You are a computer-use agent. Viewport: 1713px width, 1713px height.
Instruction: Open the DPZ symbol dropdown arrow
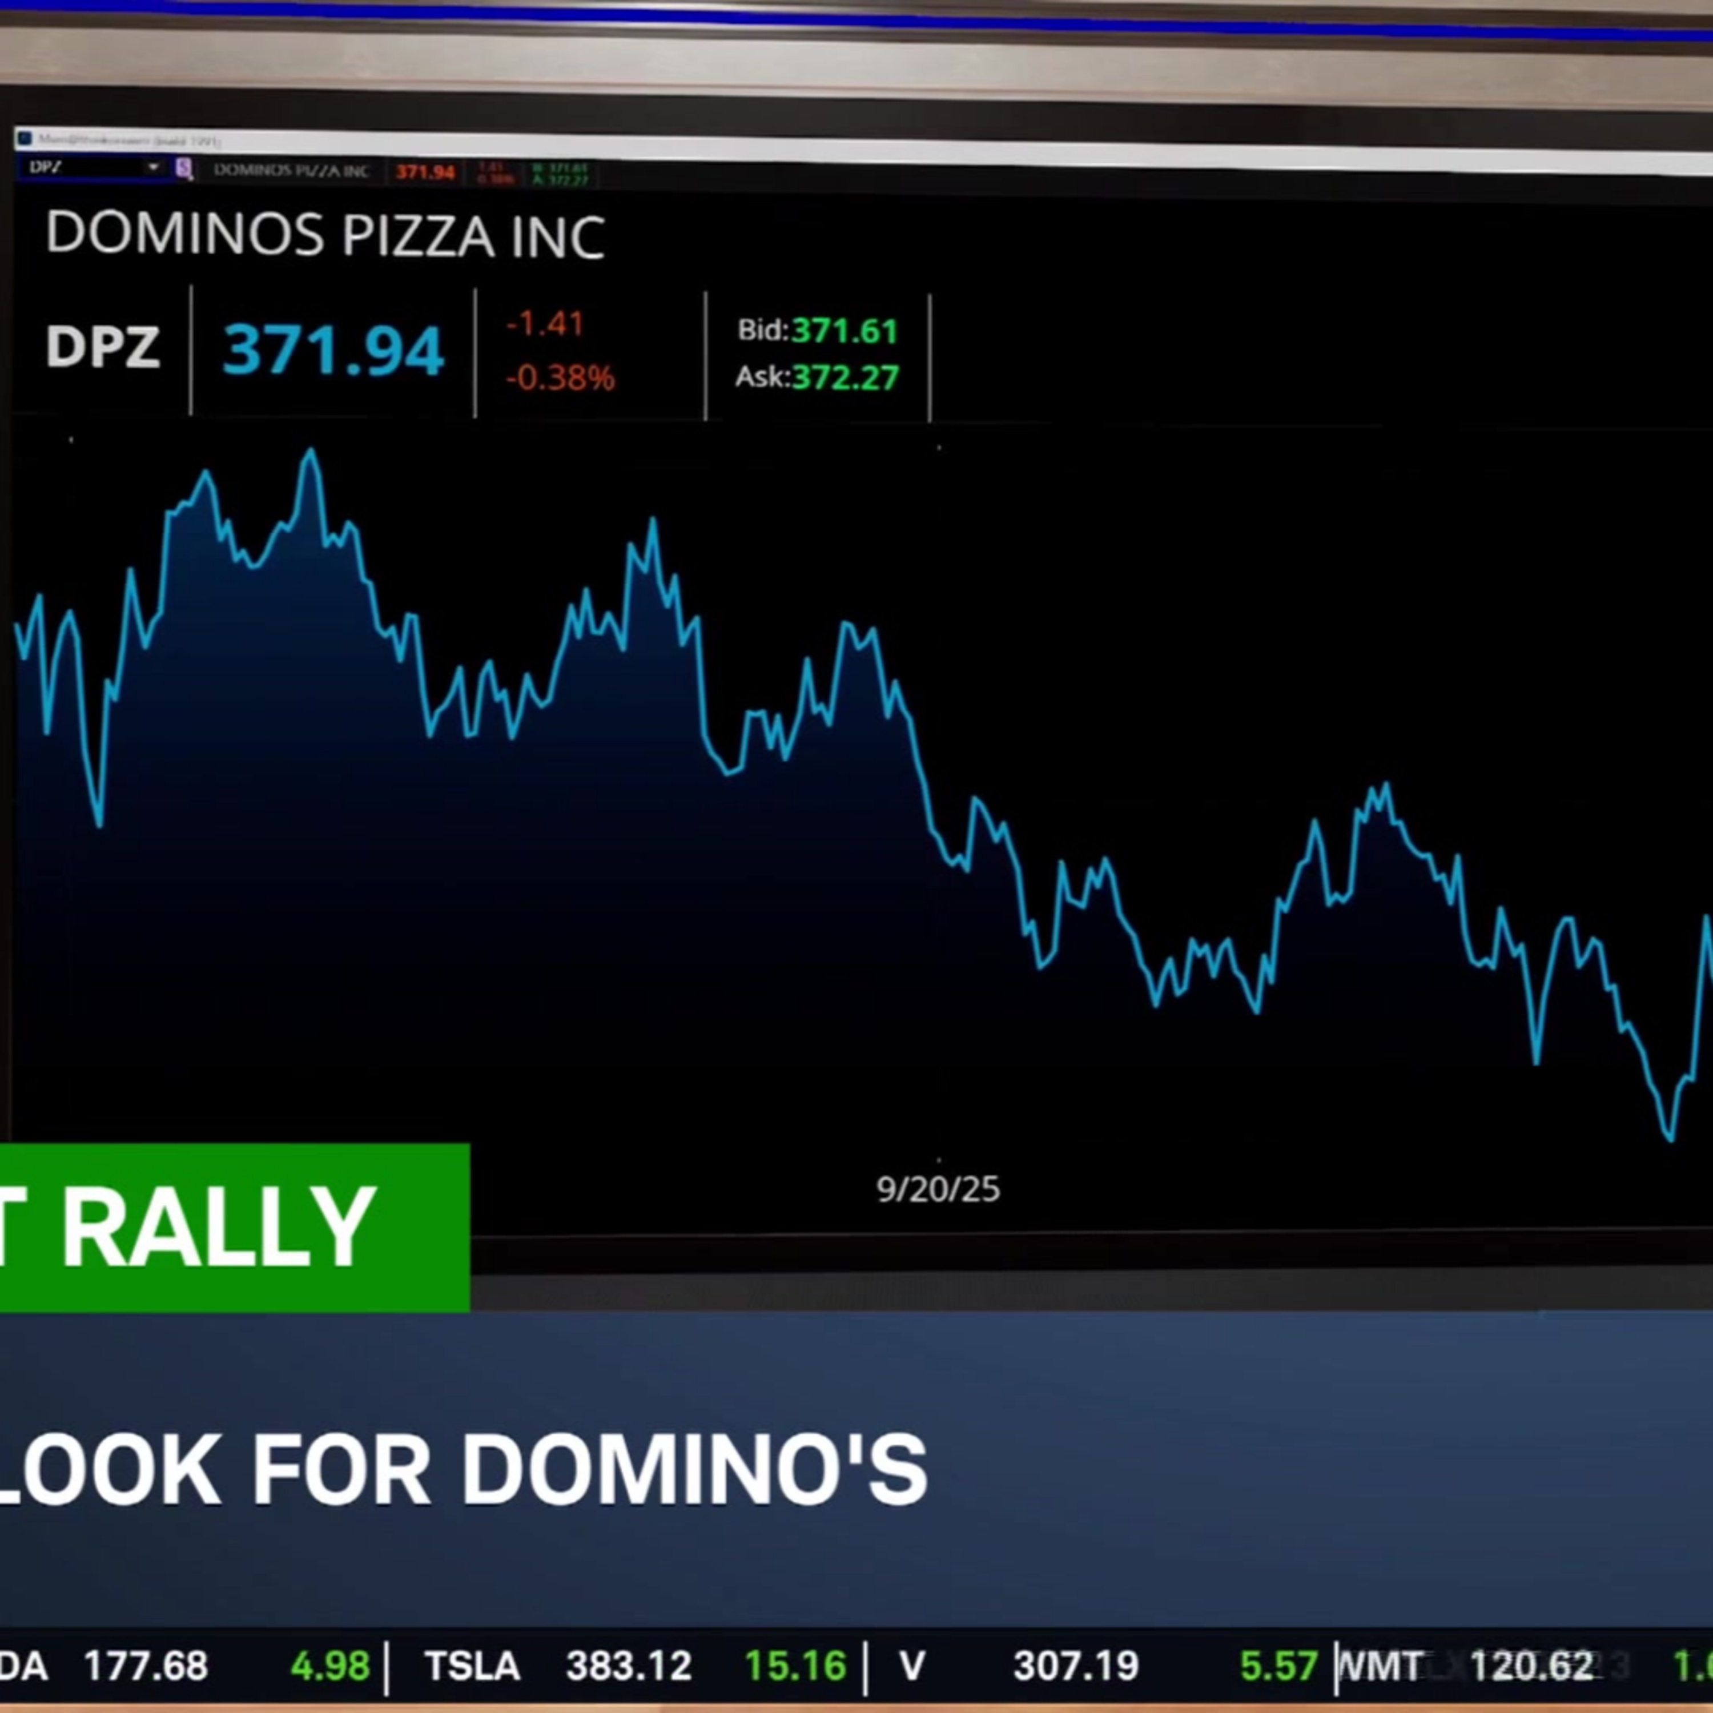point(154,167)
